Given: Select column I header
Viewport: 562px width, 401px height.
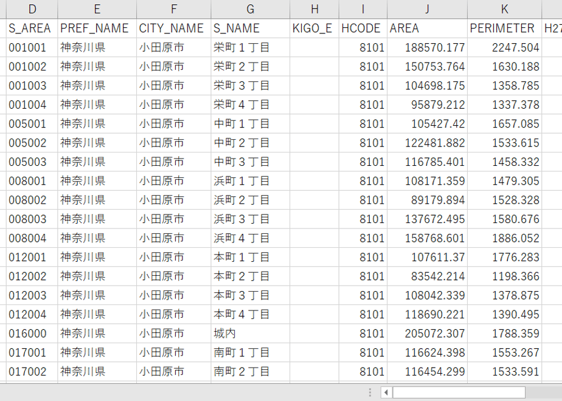Looking at the screenshot, I should click(363, 9).
